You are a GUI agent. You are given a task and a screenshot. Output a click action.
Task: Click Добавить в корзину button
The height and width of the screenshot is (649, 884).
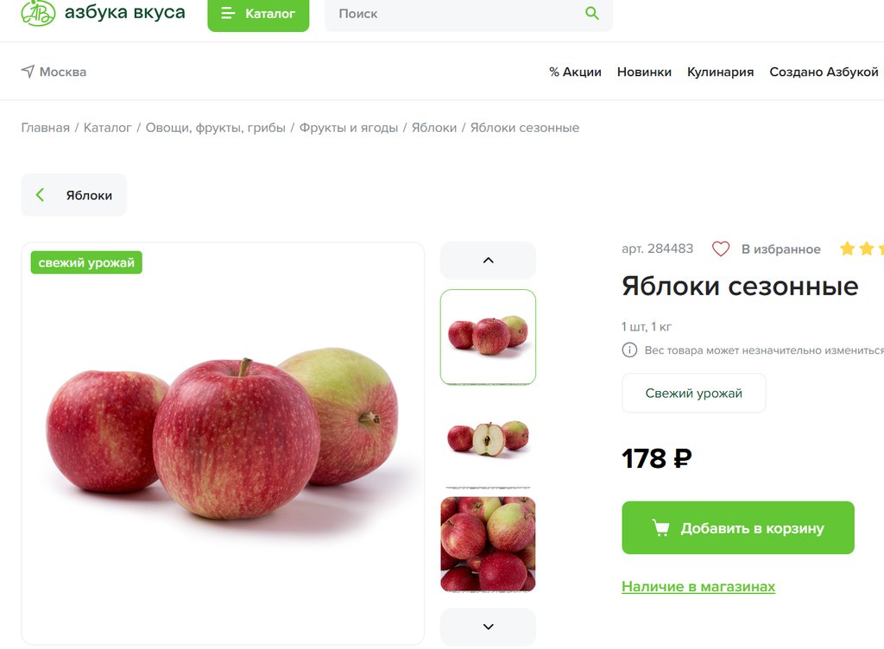(x=738, y=528)
